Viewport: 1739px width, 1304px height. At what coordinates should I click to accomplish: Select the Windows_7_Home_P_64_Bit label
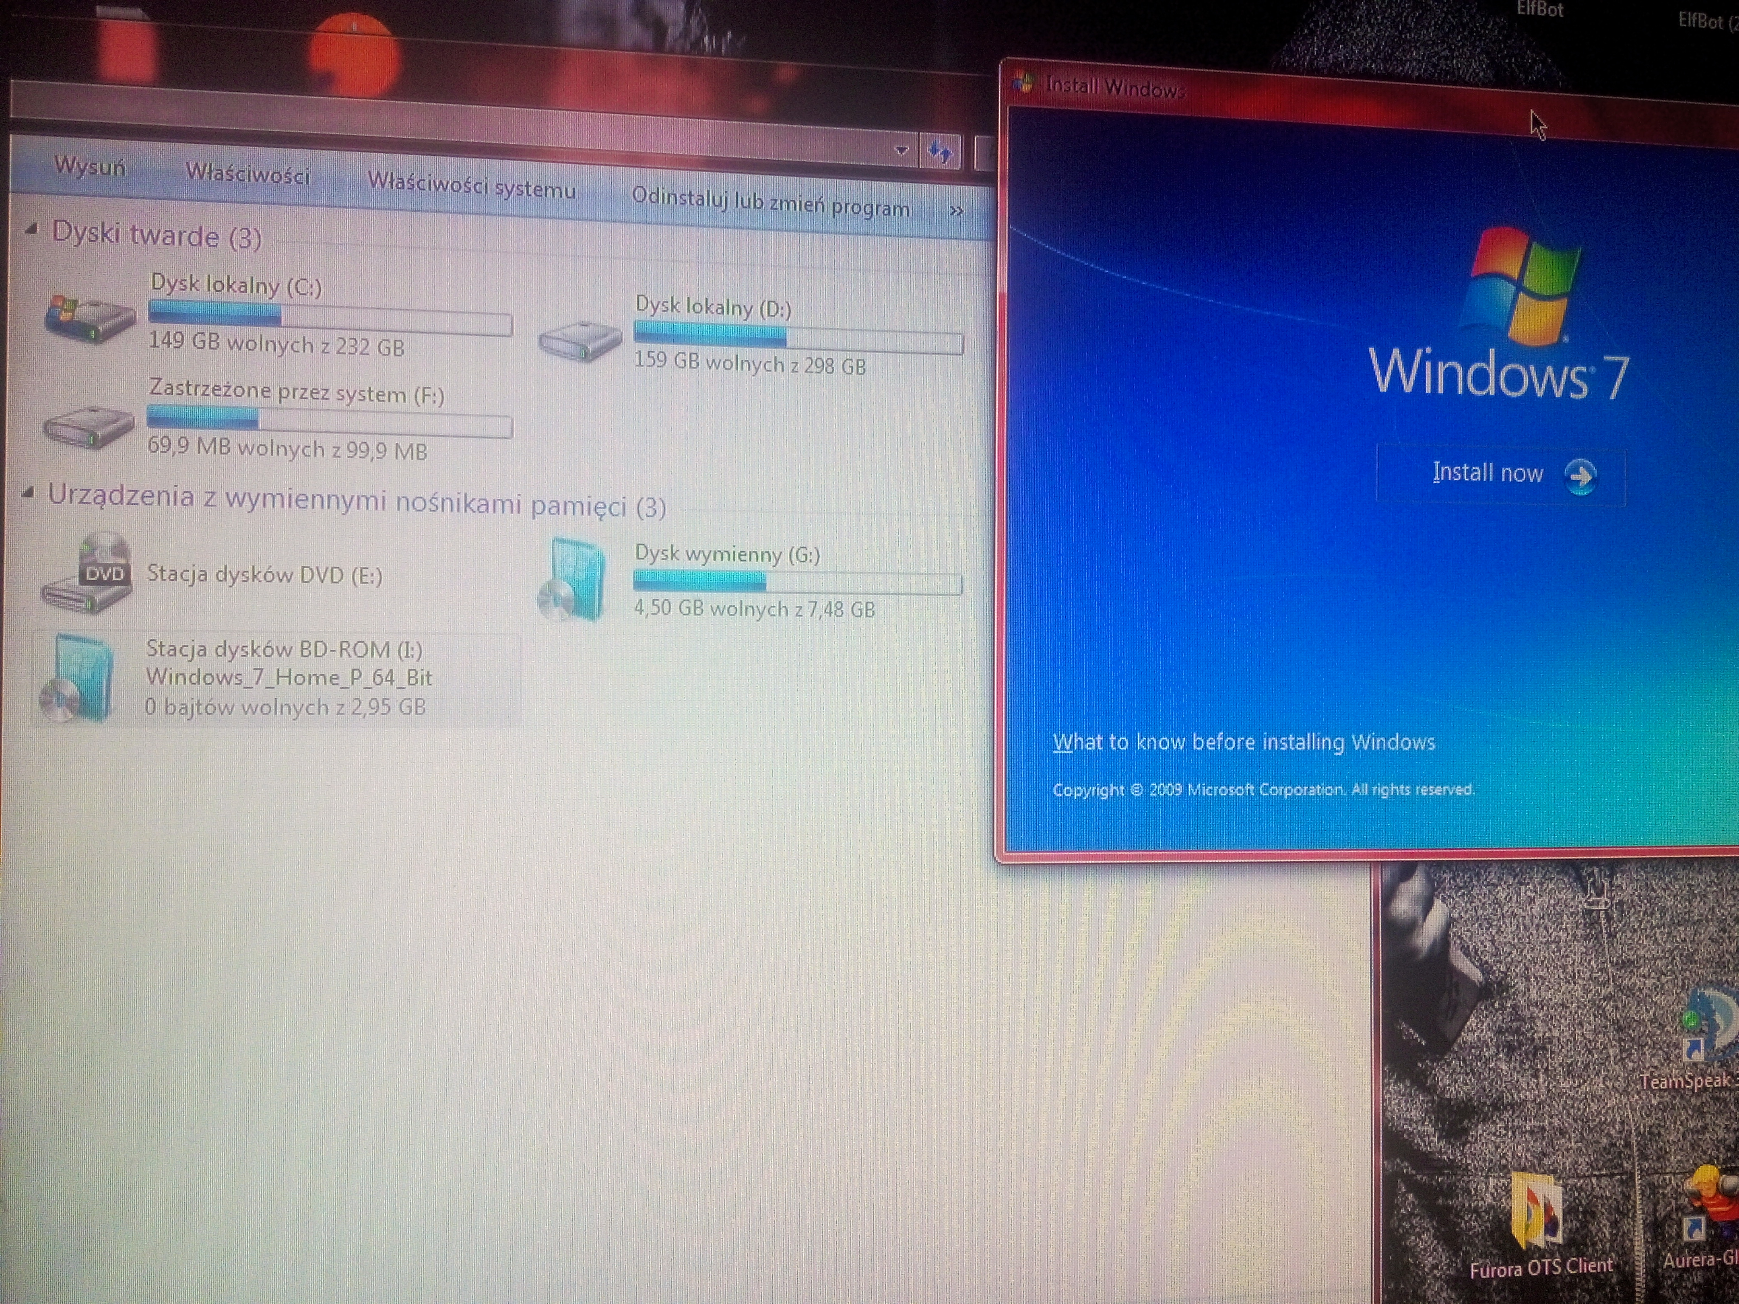[x=289, y=677]
